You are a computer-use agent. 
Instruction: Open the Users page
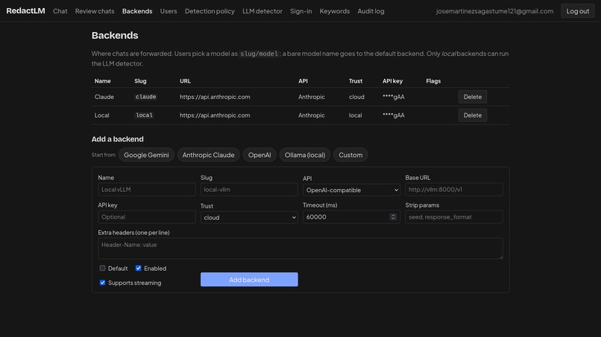(x=169, y=11)
